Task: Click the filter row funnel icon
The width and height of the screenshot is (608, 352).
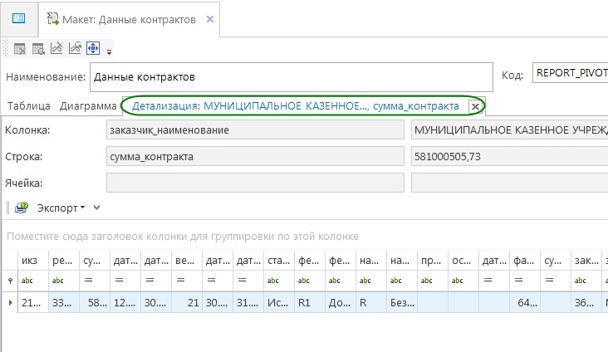Action: coord(10,281)
